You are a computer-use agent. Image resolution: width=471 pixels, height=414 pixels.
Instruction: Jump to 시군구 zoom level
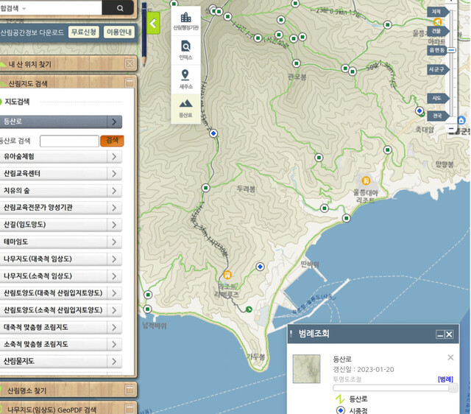[x=438, y=69]
